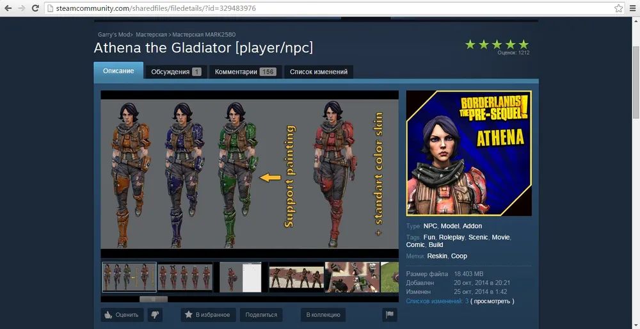Click the thumbs-down dislike button
This screenshot has width=640, height=329.
click(154, 315)
